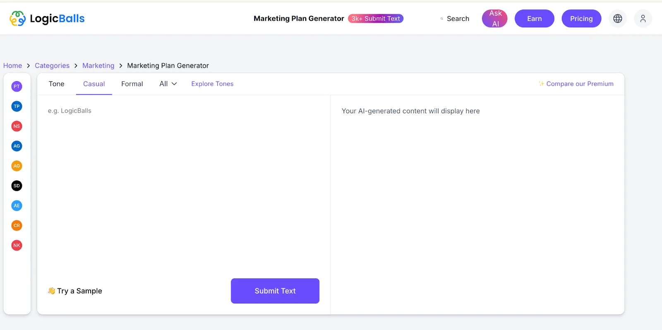Click Try a Sample
Screen dimensions: 662x330
click(75, 291)
